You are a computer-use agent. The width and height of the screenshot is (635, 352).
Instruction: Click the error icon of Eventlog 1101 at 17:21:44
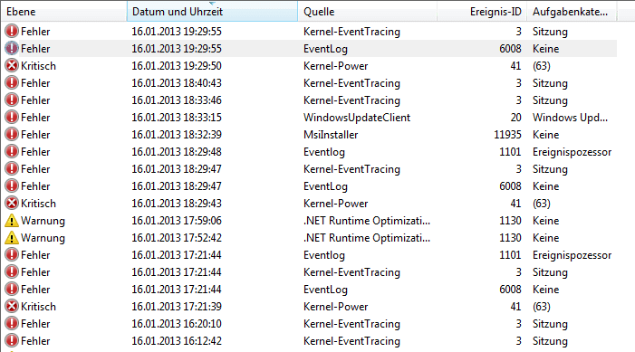pos(12,255)
